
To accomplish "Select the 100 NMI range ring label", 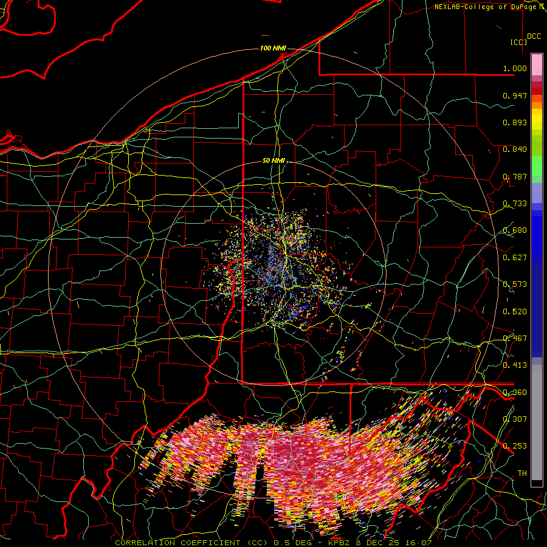I will tap(273, 48).
